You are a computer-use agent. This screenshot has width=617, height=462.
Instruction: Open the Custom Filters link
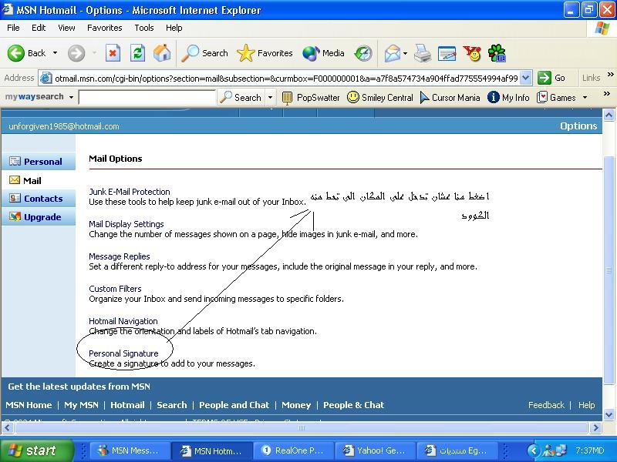[x=115, y=289]
